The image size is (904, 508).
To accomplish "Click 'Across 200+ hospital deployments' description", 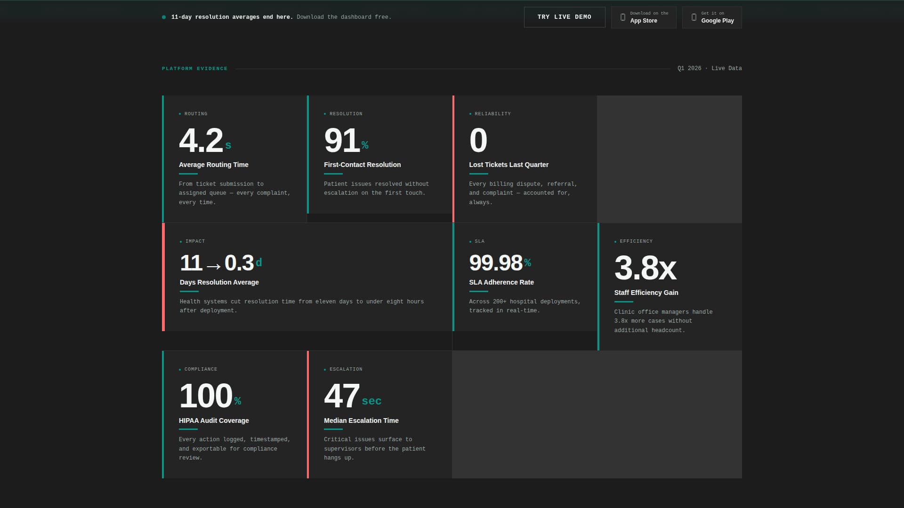I will (525, 306).
